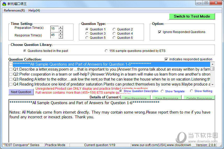Click the app icon in title bar
Viewport: 224px width, 149px height.
pyautogui.click(x=4, y=4)
